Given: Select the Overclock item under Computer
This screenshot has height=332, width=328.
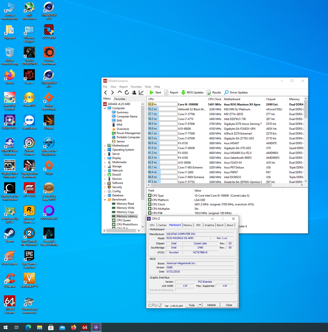Looking at the screenshot, I should coord(120,129).
